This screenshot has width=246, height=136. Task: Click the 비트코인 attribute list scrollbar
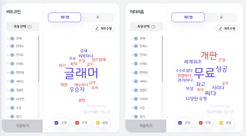click(x=39, y=59)
